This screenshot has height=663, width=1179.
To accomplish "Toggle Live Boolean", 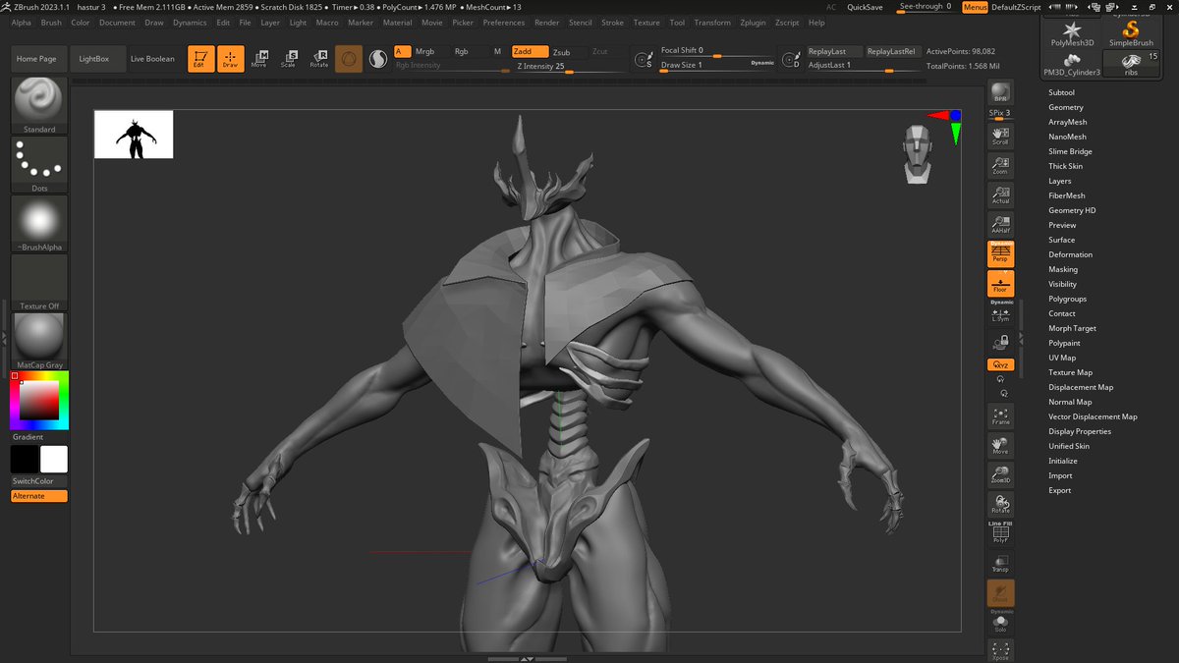I will [x=152, y=59].
